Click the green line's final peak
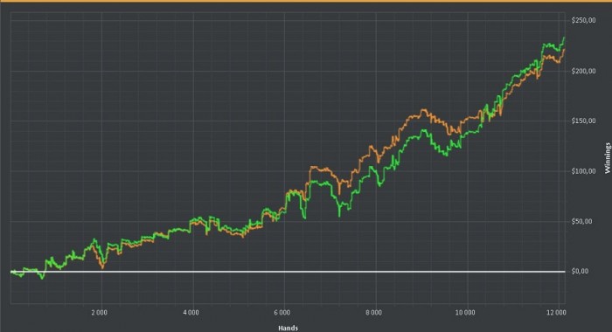Screen dimensions: 612x332 564,38
